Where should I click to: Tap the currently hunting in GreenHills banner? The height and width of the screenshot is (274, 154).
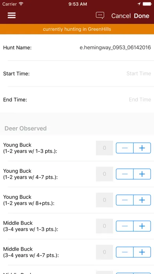pyautogui.click(x=77, y=29)
